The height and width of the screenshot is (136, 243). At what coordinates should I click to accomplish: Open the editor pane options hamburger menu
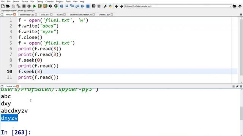pyautogui.click(x=241, y=14)
